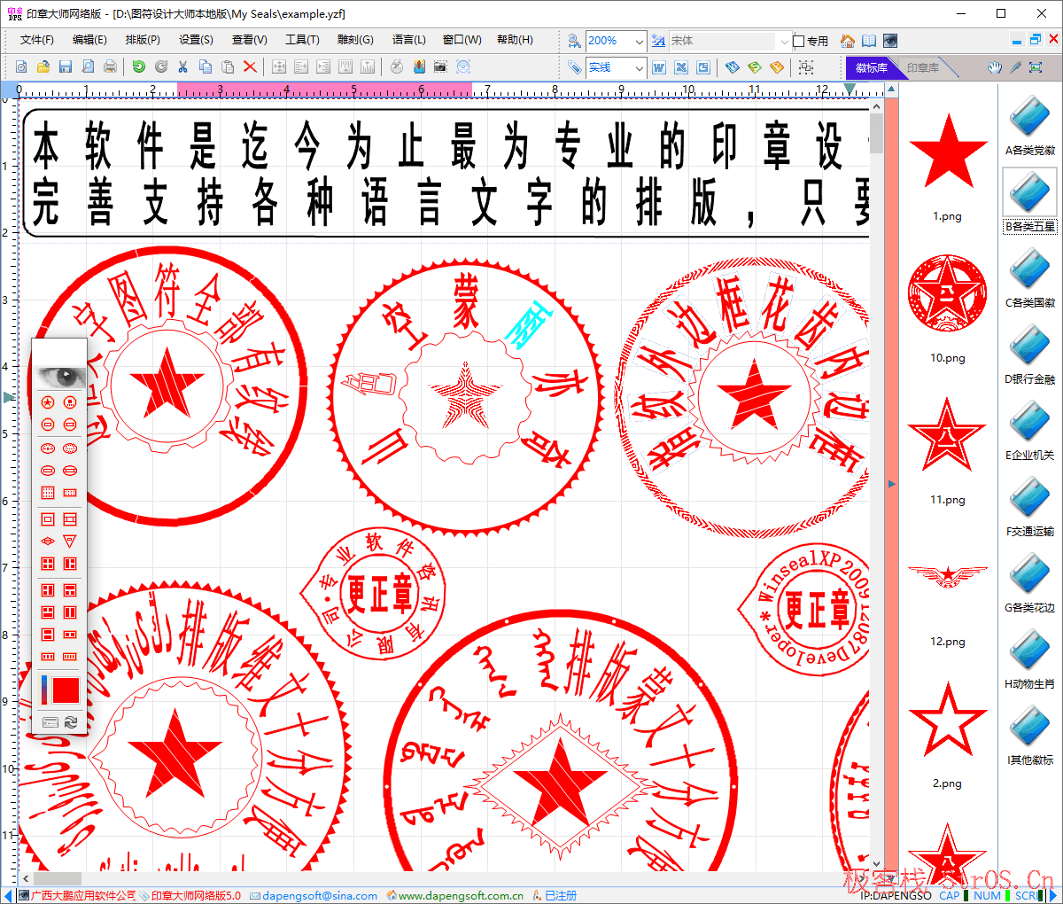Click the canvas vertical scrollbar thumb

[876, 133]
